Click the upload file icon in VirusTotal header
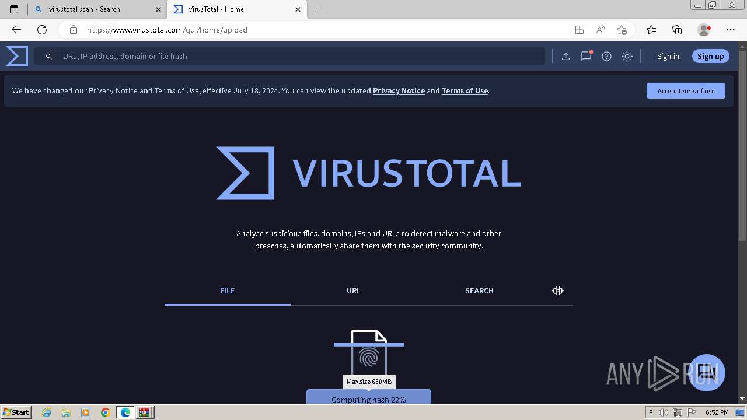The height and width of the screenshot is (420, 747). 566,57
